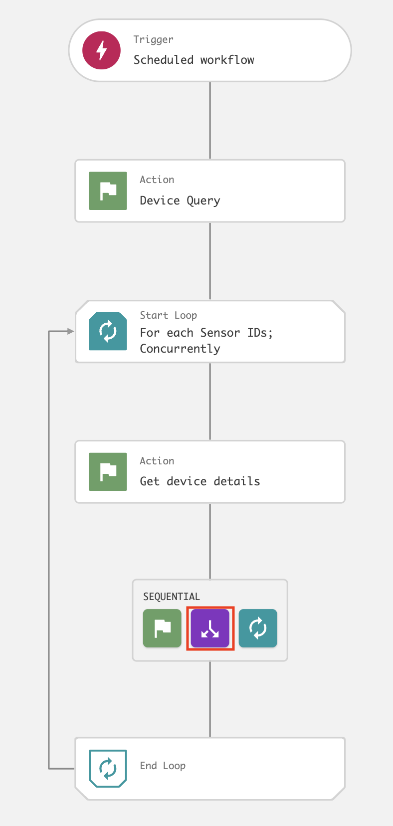Select the End Loop text label
The image size is (393, 826).
point(163,766)
